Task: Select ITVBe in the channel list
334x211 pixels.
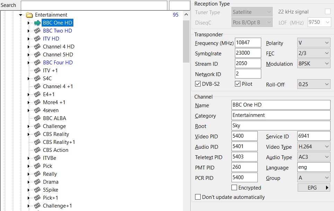Action: [49, 158]
